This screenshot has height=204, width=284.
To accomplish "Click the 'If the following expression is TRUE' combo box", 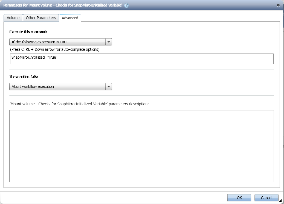I will point(57,42).
